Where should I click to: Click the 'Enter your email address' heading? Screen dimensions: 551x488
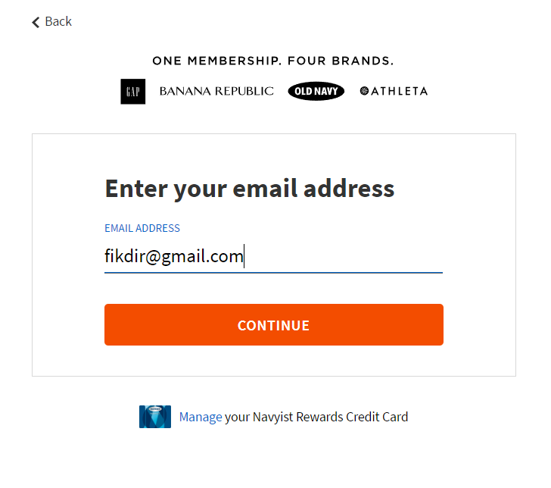(x=250, y=188)
